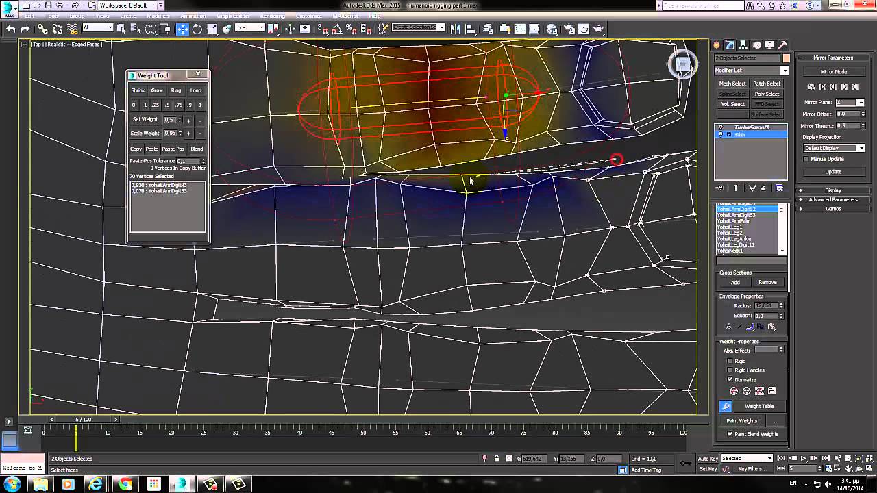This screenshot has width=877, height=493.
Task: Open the key filter Selected dropdown
Action: [747, 458]
